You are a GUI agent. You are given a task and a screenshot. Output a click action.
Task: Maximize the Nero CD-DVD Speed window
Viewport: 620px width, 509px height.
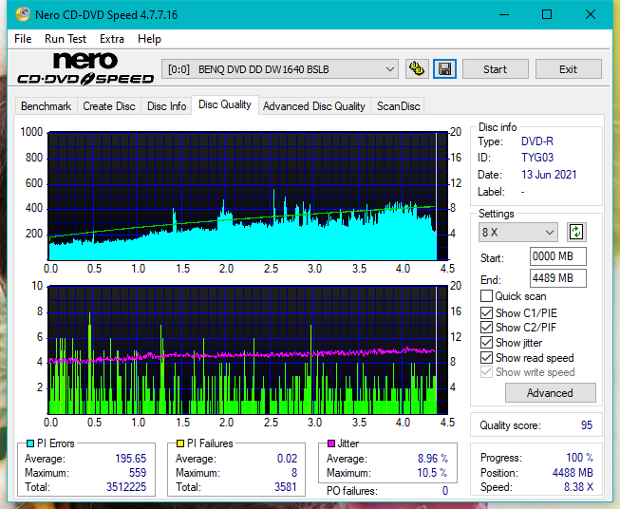pyautogui.click(x=547, y=14)
